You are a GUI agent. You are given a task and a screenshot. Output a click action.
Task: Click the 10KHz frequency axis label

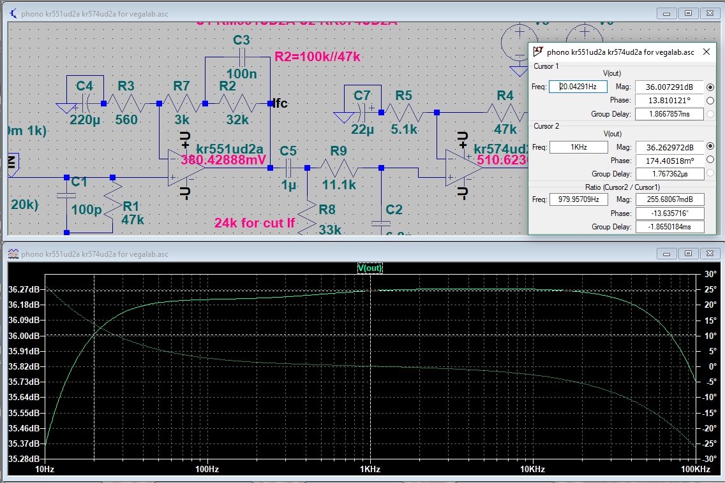(533, 469)
